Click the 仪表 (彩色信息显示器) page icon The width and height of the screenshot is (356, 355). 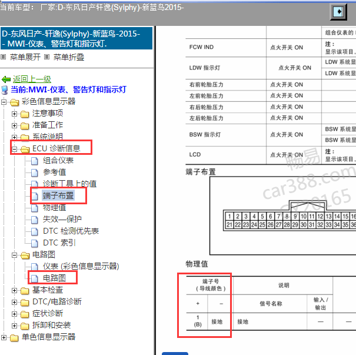(35, 267)
